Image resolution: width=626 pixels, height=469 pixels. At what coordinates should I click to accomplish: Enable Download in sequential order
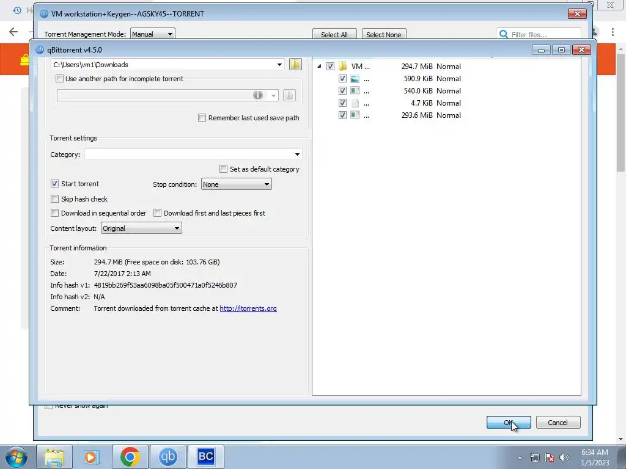(54, 213)
